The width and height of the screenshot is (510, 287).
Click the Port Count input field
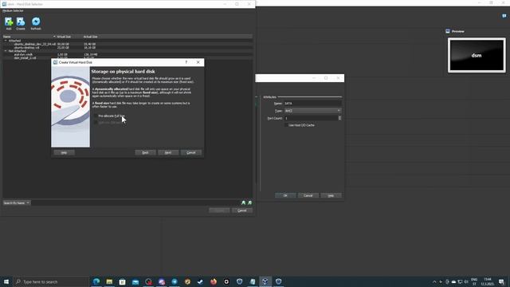[x=311, y=118]
